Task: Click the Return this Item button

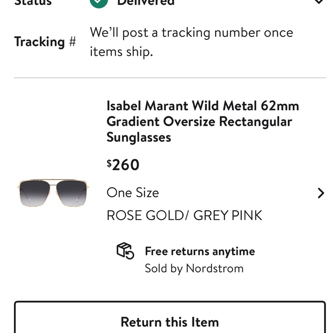Action: pyautogui.click(x=170, y=322)
